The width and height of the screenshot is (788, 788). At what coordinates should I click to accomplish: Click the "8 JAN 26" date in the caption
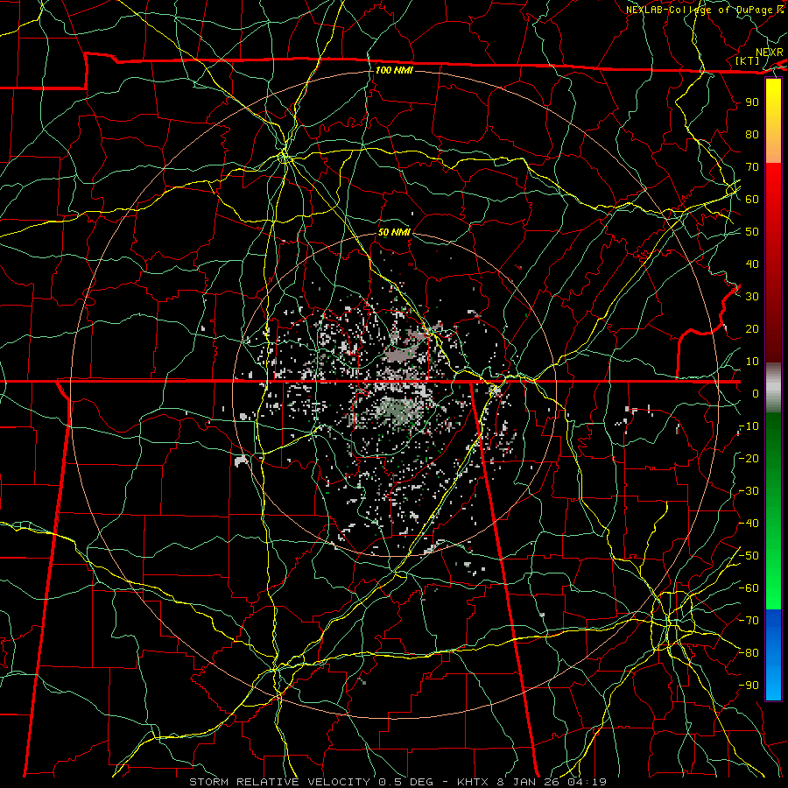pyautogui.click(x=528, y=782)
